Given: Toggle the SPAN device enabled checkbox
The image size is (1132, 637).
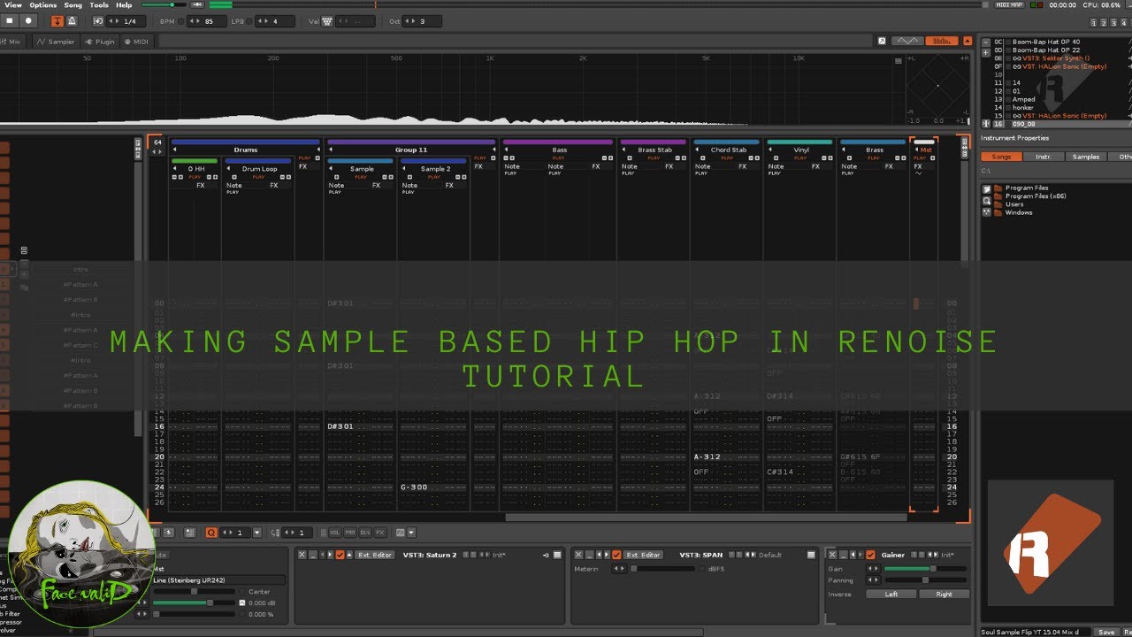Looking at the screenshot, I should (616, 555).
